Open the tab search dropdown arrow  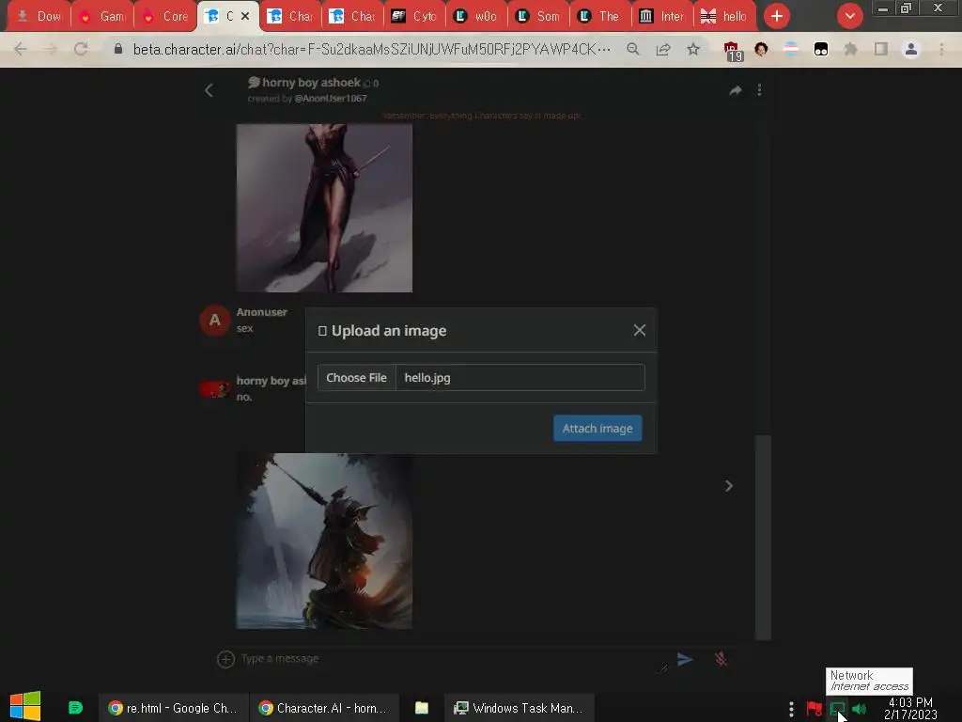coord(849,17)
